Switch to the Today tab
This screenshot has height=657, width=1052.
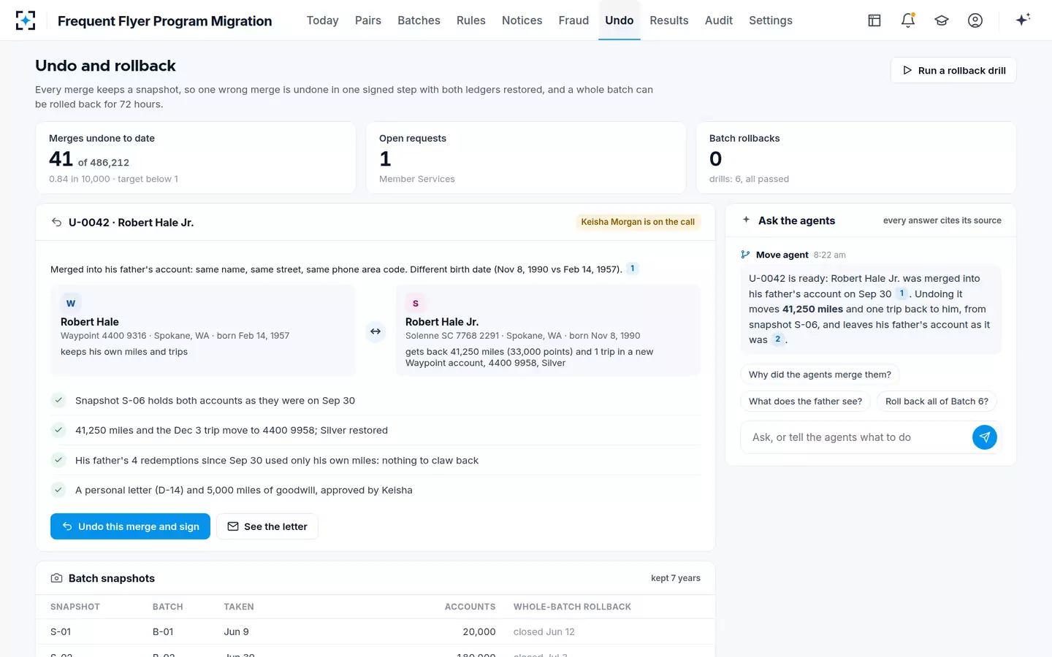pos(322,20)
